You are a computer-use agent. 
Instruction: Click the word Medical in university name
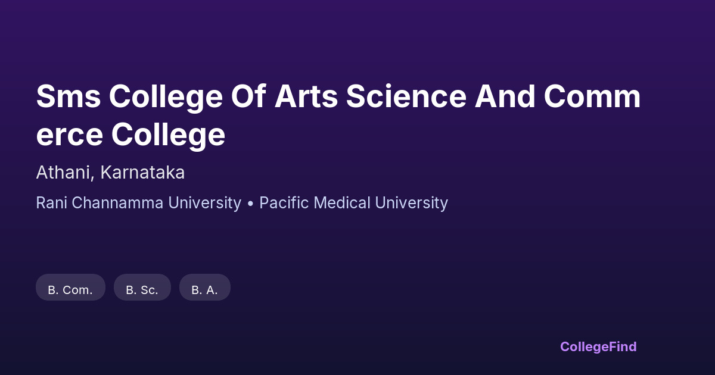(343, 203)
